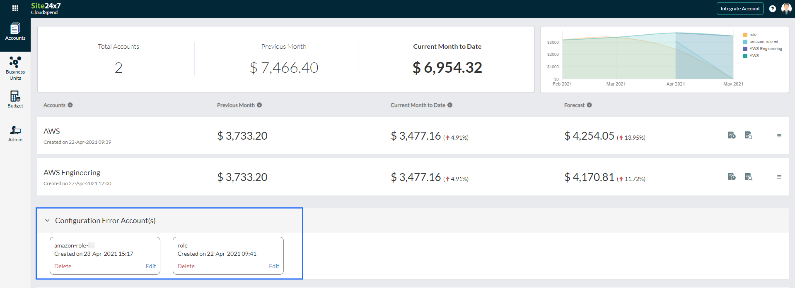Go to the Budget page
The height and width of the screenshot is (288, 795).
pyautogui.click(x=15, y=100)
